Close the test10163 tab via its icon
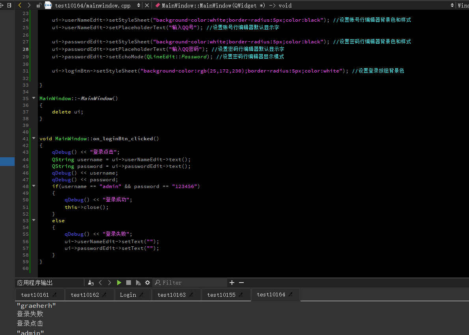Screen dimensions: 469x335 (191, 295)
